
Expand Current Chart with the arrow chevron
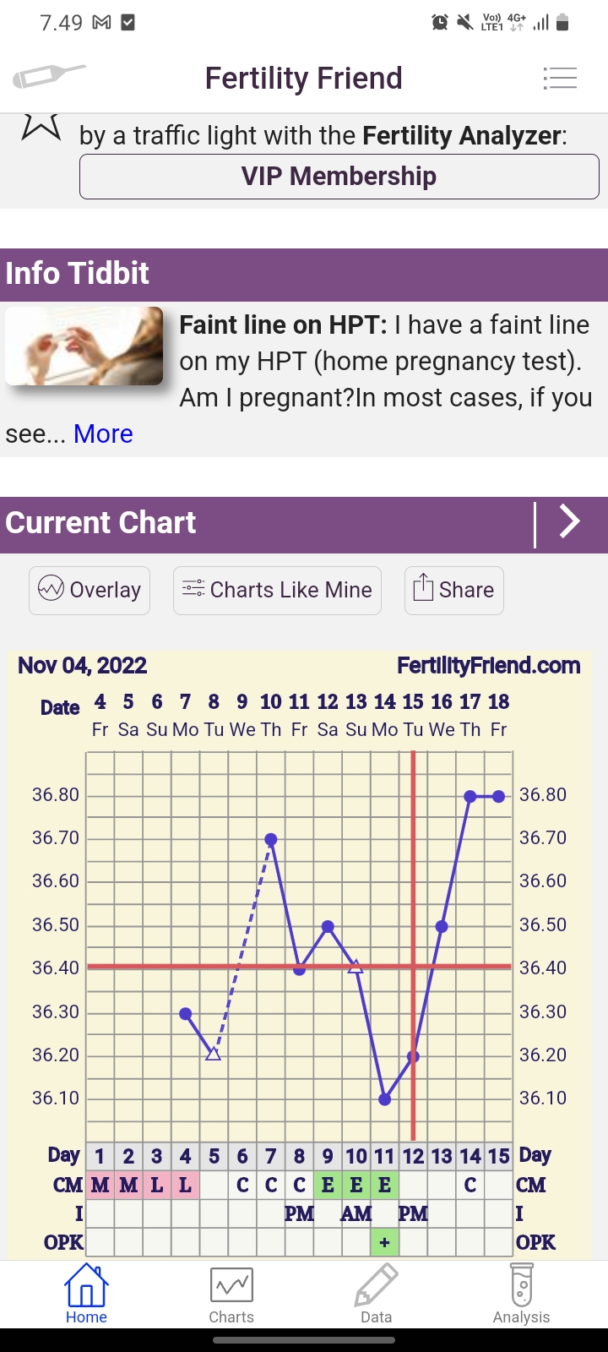(x=571, y=522)
